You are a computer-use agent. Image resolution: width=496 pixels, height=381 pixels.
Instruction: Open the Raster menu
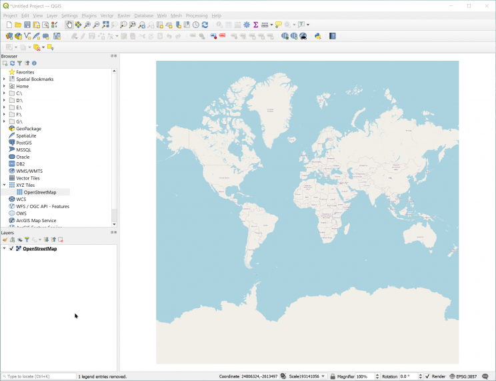124,15
